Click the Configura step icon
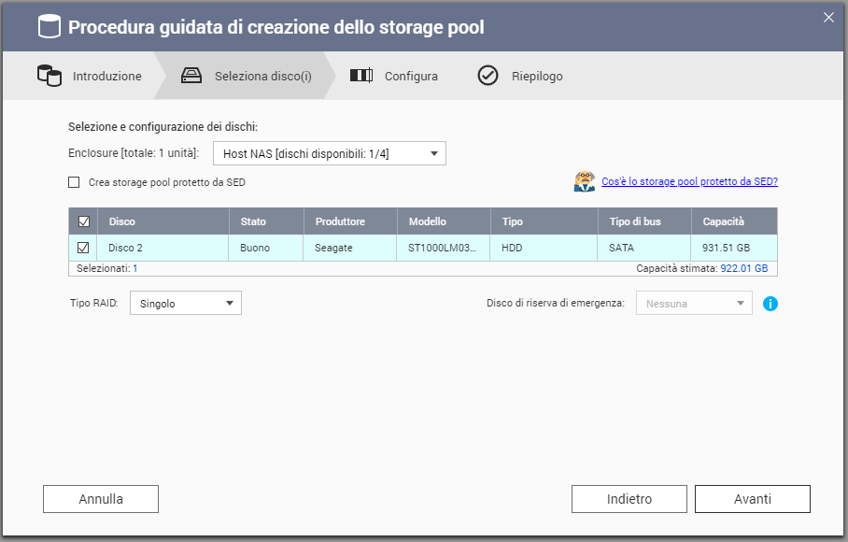Screen dimensions: 848x542 (361, 76)
